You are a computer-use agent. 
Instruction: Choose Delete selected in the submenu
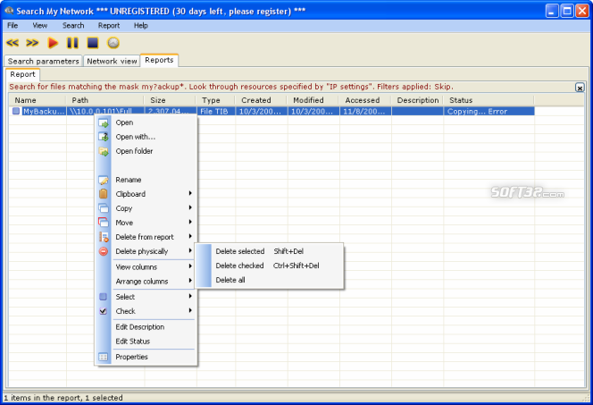point(270,251)
